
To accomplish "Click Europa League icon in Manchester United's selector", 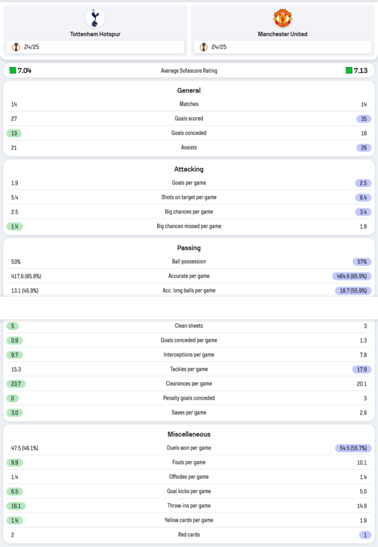I will click(204, 47).
